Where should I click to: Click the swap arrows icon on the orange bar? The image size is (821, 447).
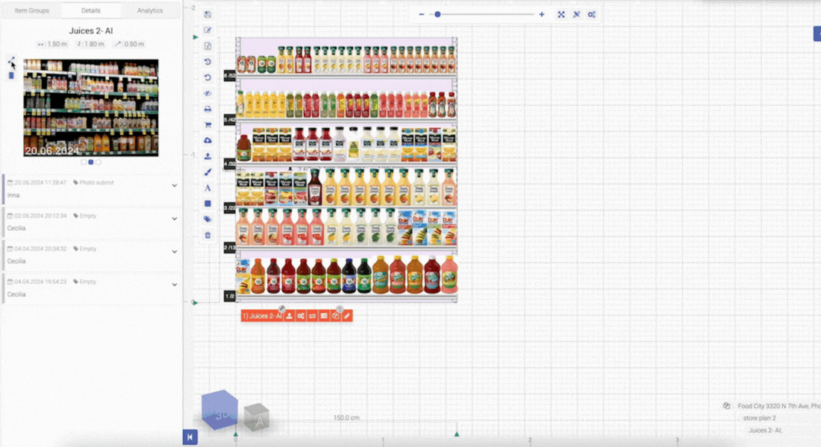[x=312, y=316]
